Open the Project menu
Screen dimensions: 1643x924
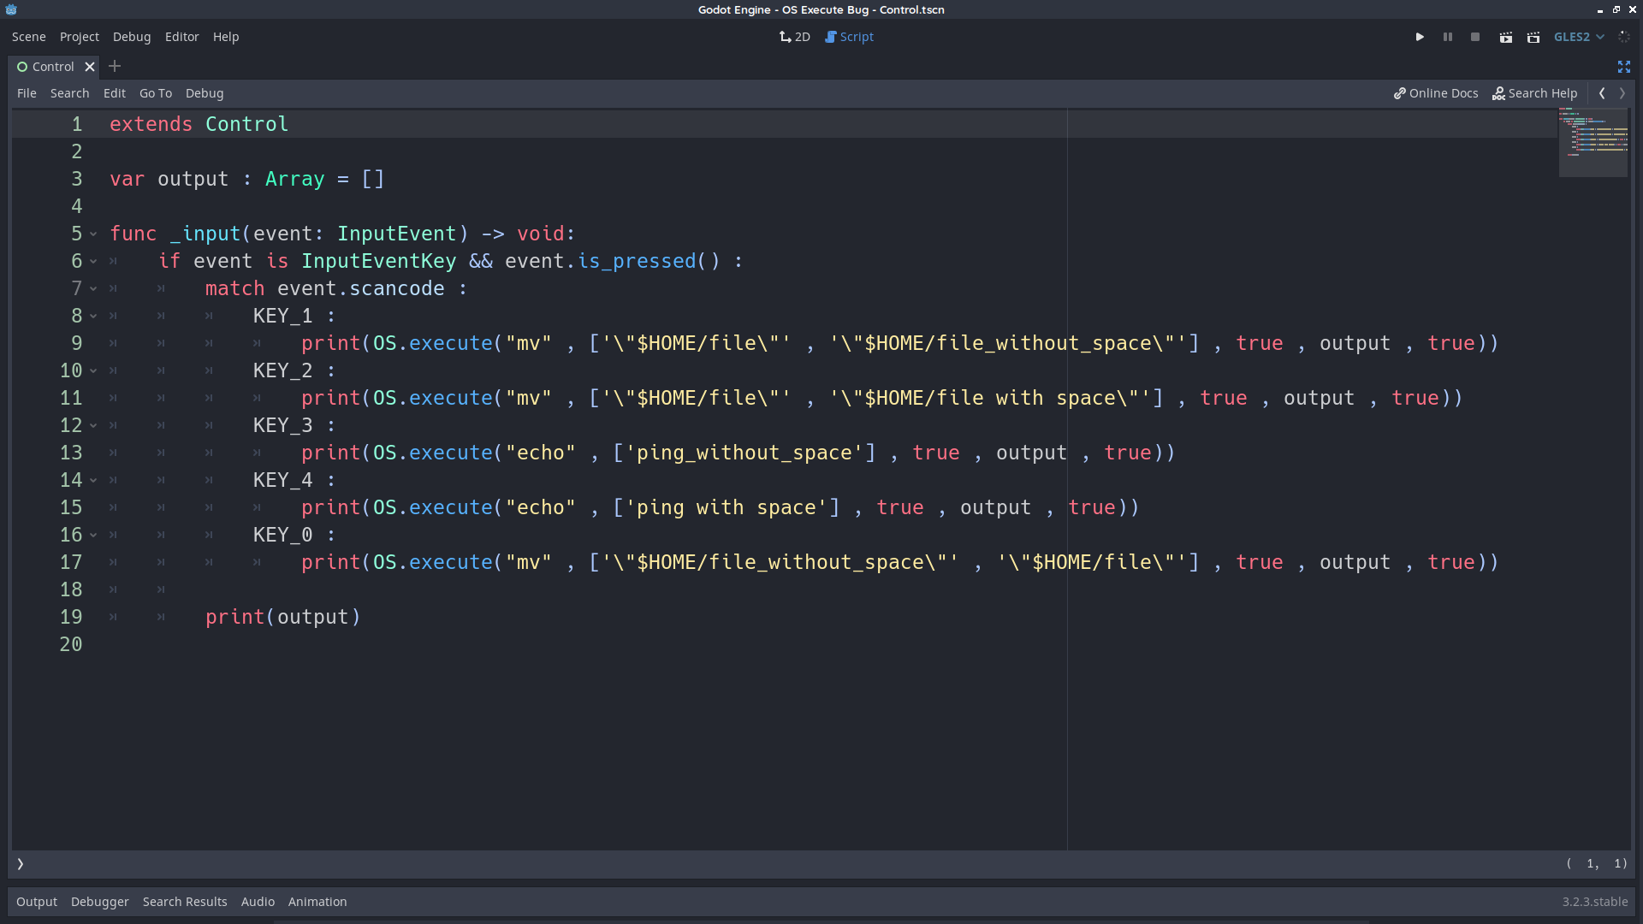(79, 37)
